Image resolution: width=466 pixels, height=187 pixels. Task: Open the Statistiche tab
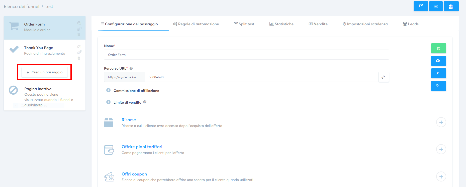pyautogui.click(x=282, y=24)
